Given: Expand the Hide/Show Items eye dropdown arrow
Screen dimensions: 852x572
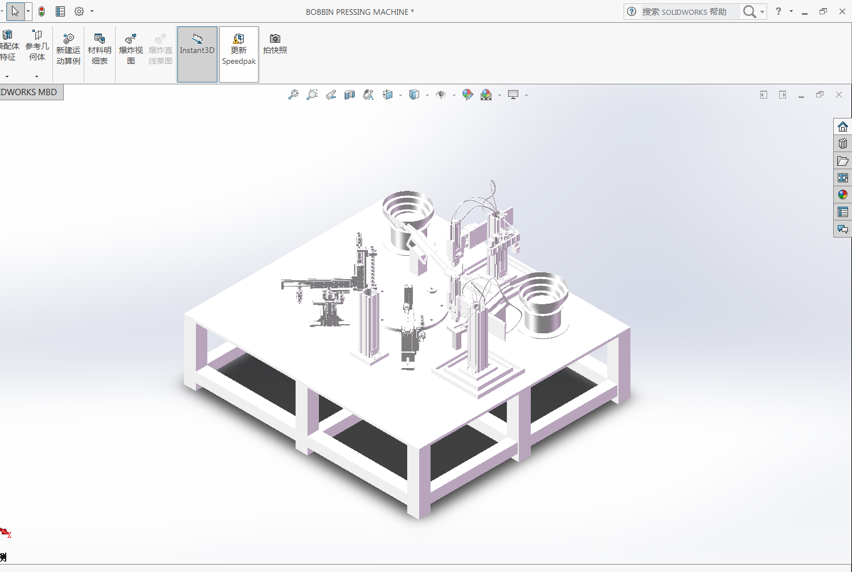Looking at the screenshot, I should (x=454, y=95).
